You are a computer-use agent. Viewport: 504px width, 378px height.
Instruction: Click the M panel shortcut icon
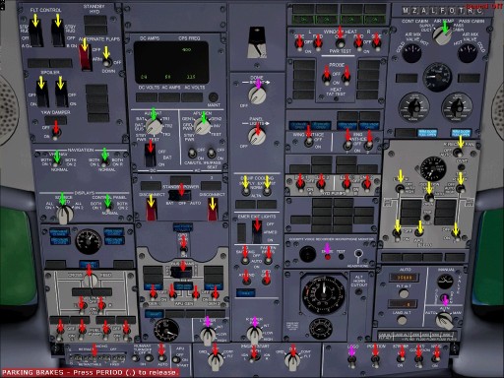click(406, 11)
